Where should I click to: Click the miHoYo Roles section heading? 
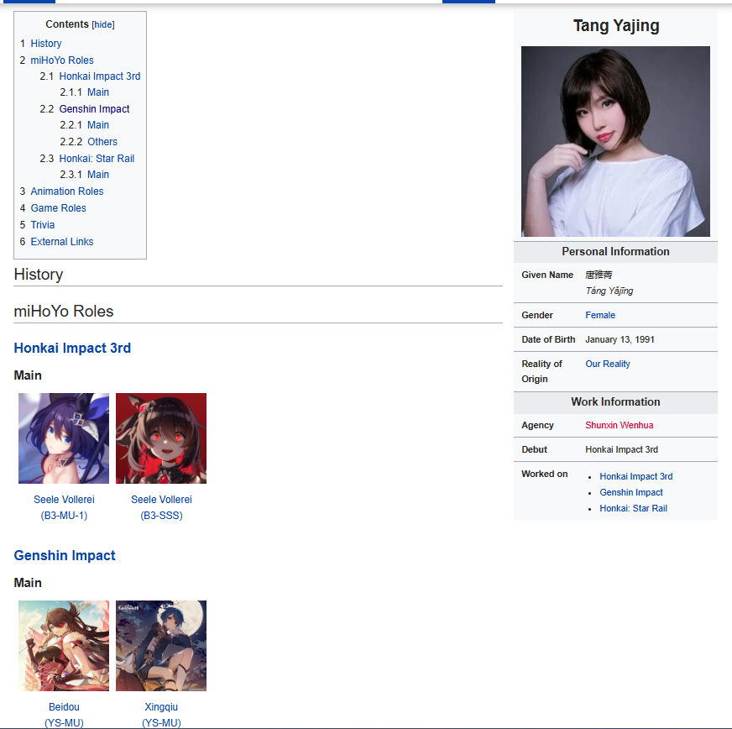coord(64,311)
